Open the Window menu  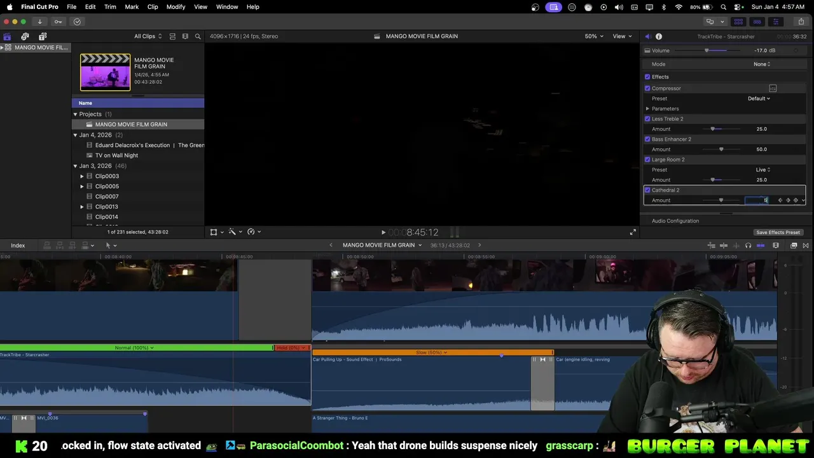(227, 7)
